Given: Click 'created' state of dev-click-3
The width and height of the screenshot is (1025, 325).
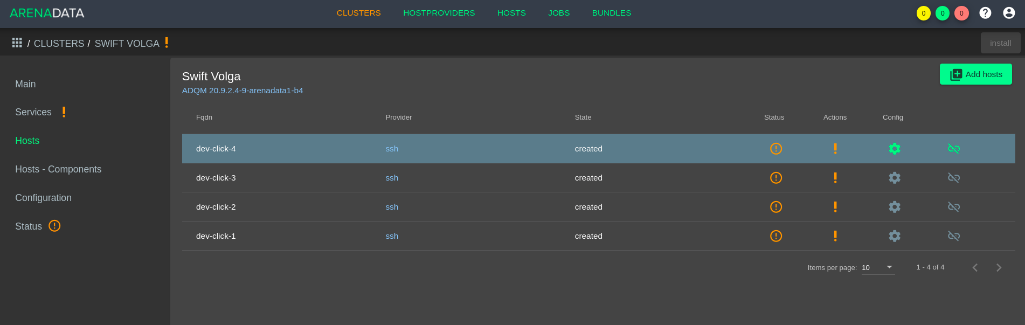Looking at the screenshot, I should tap(588, 178).
